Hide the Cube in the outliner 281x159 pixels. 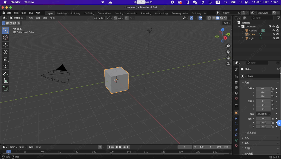(273, 34)
